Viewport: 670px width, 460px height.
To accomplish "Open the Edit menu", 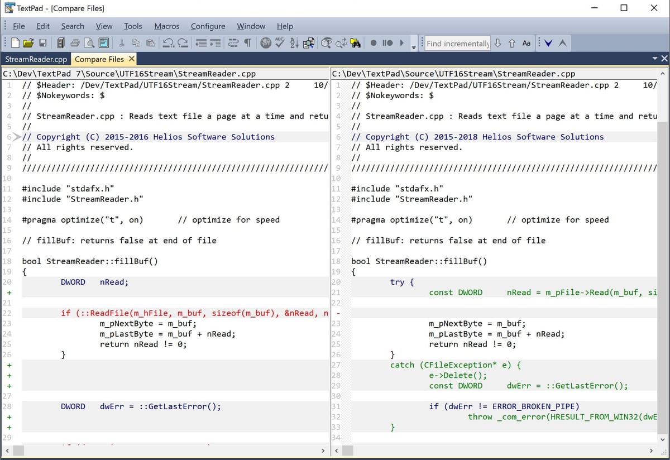I will pos(43,26).
